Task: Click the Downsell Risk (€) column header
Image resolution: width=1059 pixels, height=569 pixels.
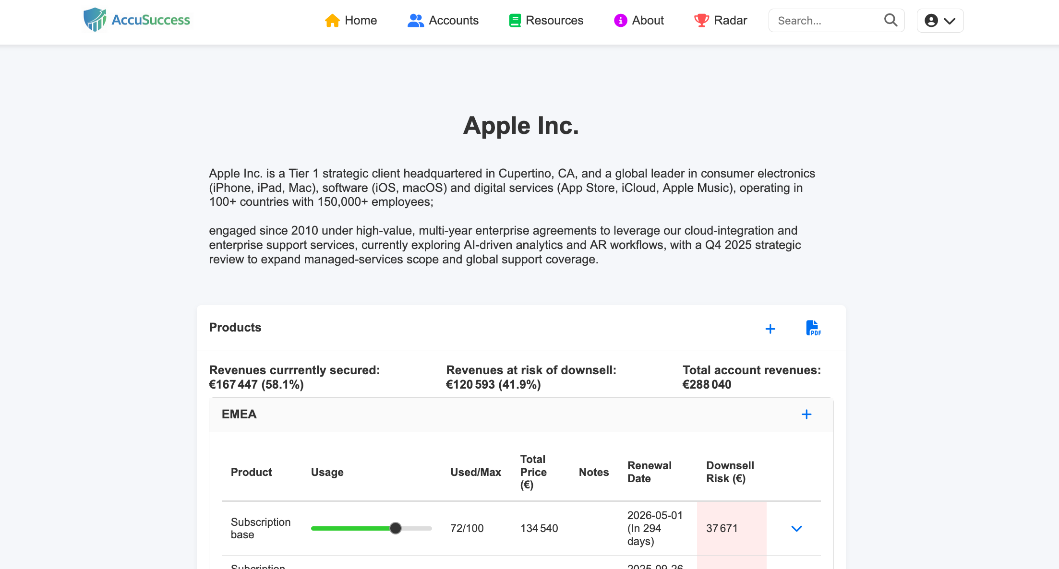Action: pyautogui.click(x=730, y=472)
